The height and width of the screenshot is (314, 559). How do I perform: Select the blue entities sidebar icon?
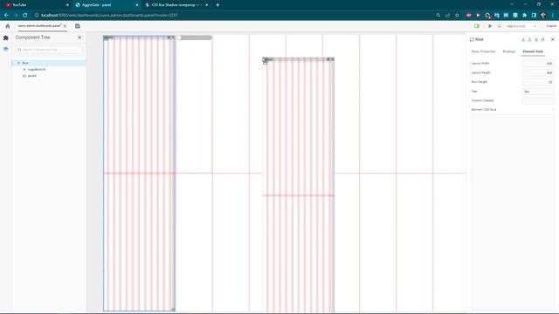tap(6, 49)
